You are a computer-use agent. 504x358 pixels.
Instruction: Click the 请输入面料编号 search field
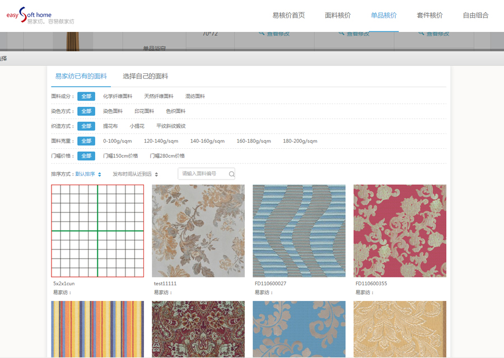point(206,174)
